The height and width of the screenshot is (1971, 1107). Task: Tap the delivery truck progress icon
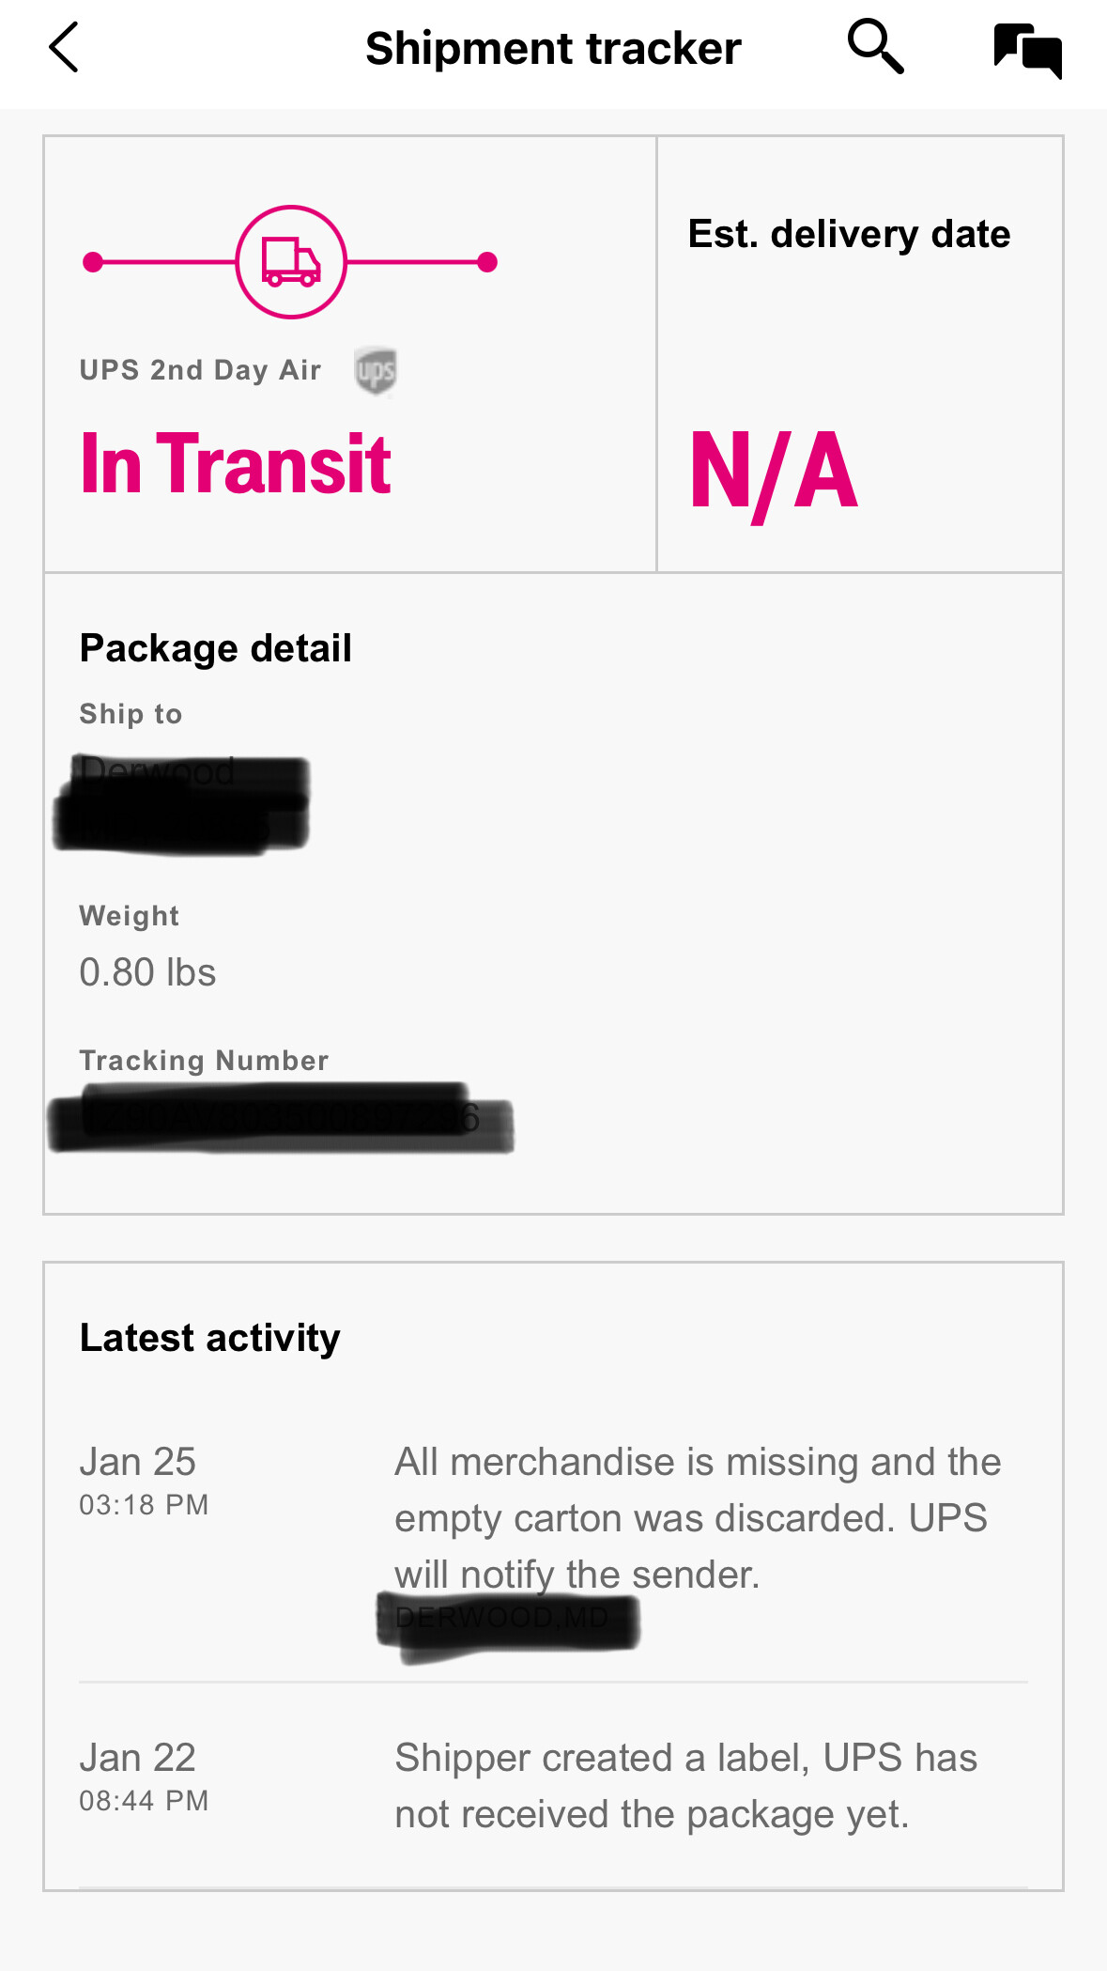(291, 262)
